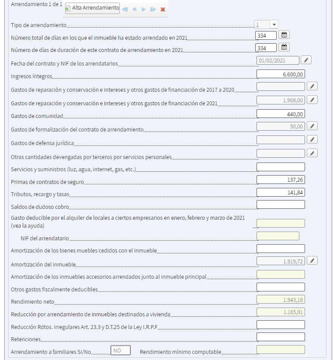The height and width of the screenshot is (360, 333).
Task: Delete the arrendamiento with the red X
Action: tap(163, 9)
